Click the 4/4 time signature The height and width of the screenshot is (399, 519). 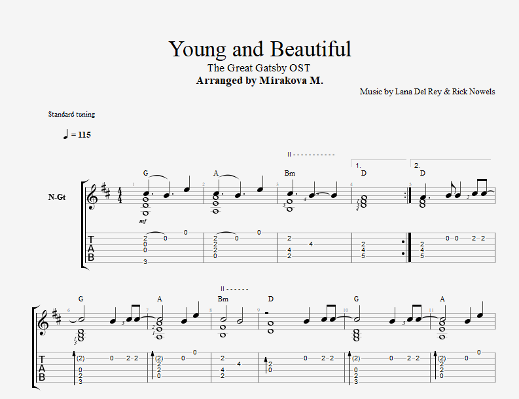[120, 197]
